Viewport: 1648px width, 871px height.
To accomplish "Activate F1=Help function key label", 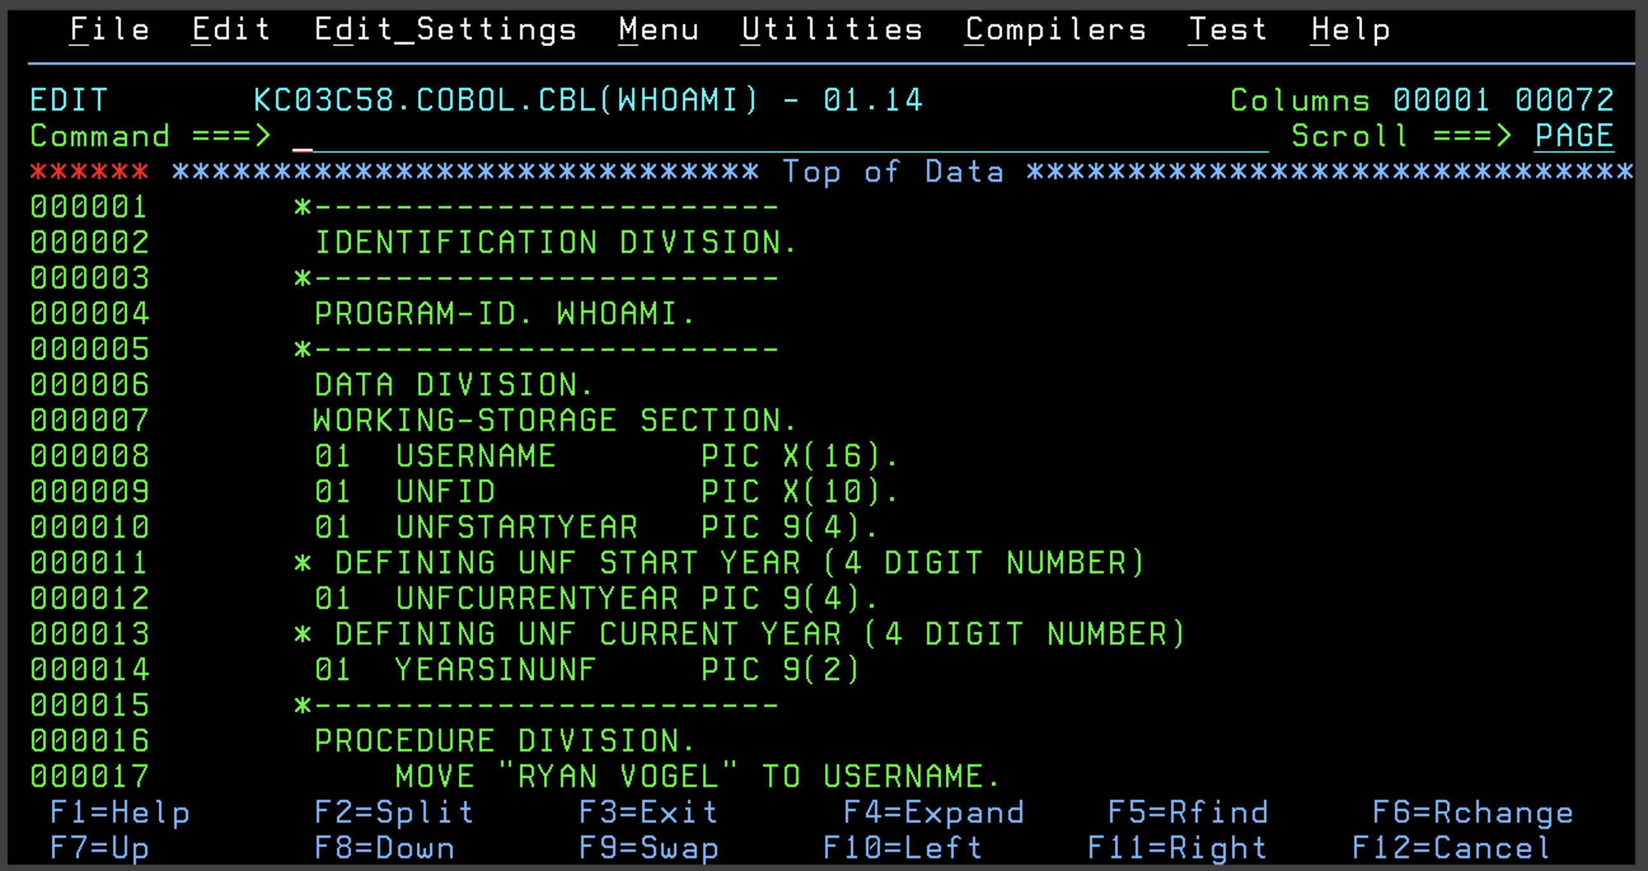I will click(120, 812).
